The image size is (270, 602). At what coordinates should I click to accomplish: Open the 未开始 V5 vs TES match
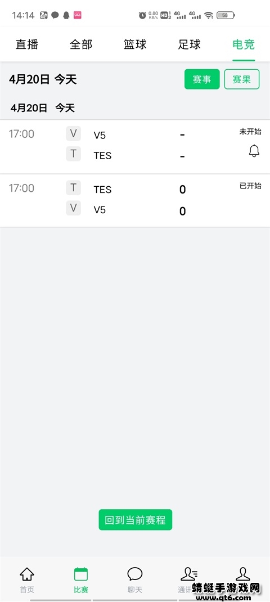tap(135, 147)
